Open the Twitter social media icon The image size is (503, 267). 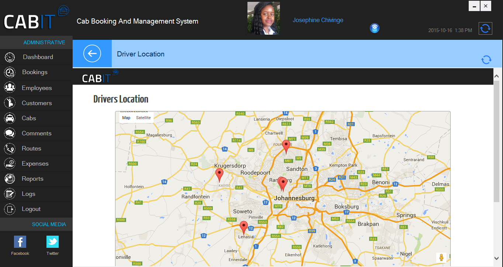click(x=52, y=242)
